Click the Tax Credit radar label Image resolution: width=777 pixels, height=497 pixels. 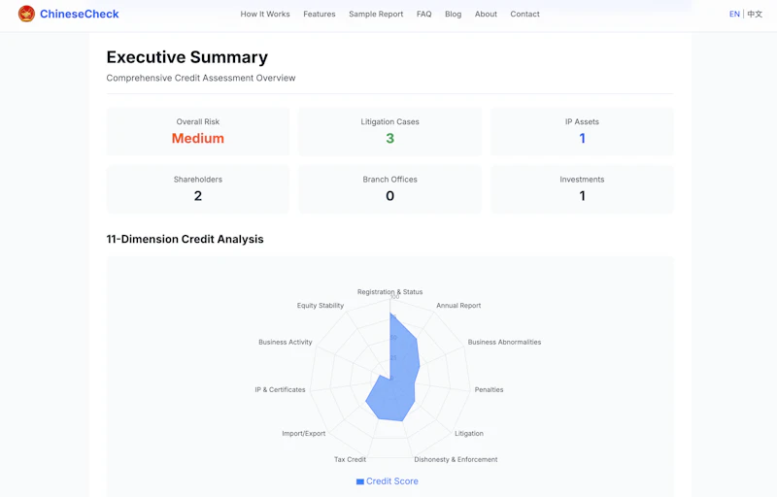pos(350,459)
